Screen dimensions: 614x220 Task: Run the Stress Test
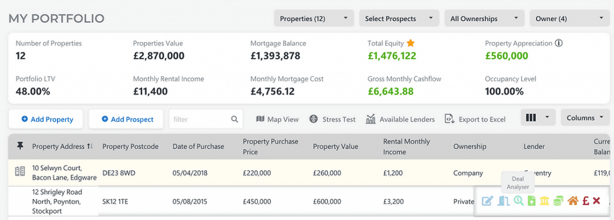332,119
